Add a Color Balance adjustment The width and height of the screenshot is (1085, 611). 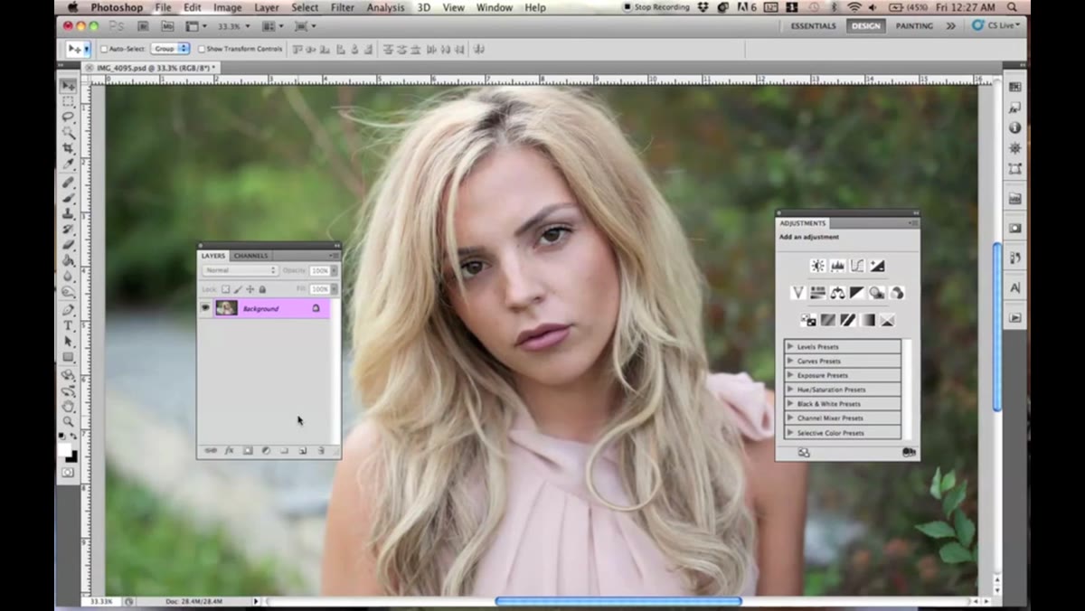[x=837, y=293]
